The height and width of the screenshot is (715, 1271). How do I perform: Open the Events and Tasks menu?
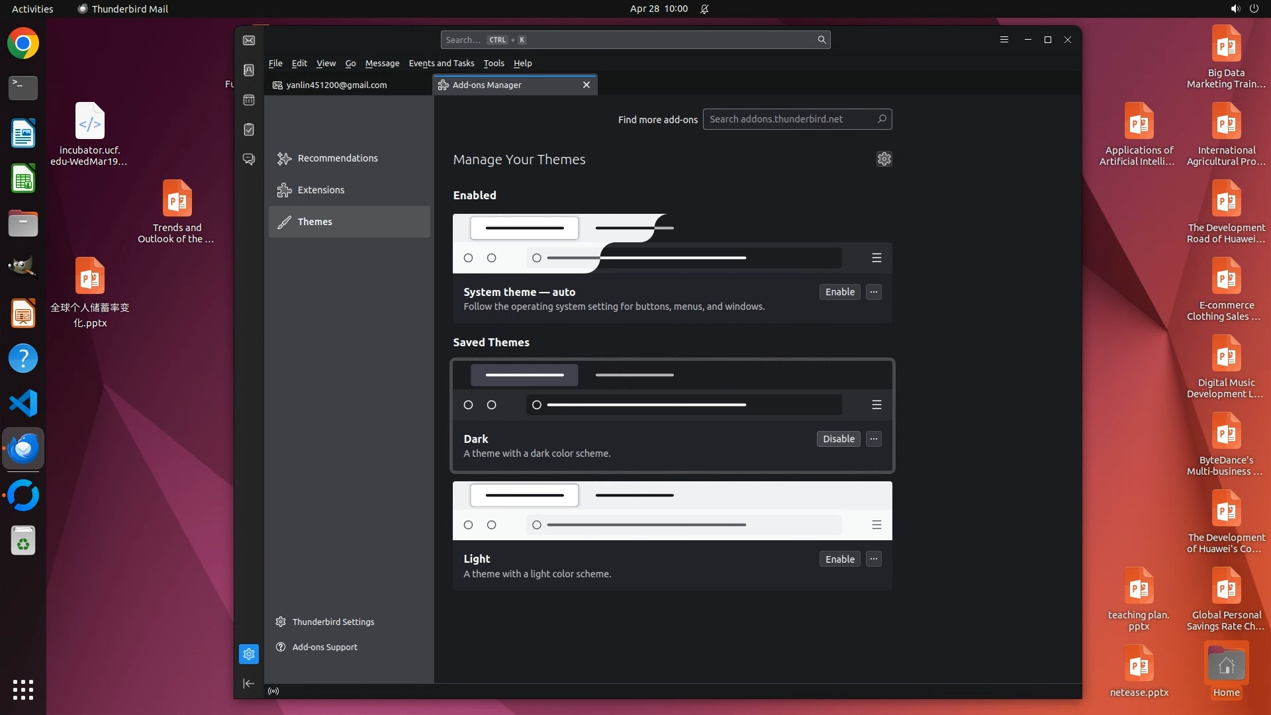[442, 64]
